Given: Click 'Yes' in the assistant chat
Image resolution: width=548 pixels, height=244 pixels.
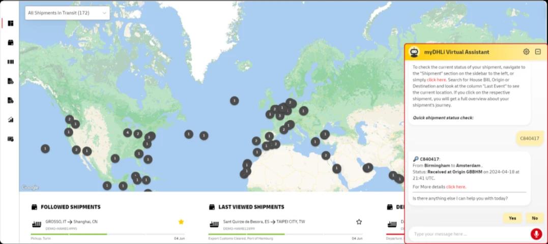Looking at the screenshot, I should click(x=512, y=218).
